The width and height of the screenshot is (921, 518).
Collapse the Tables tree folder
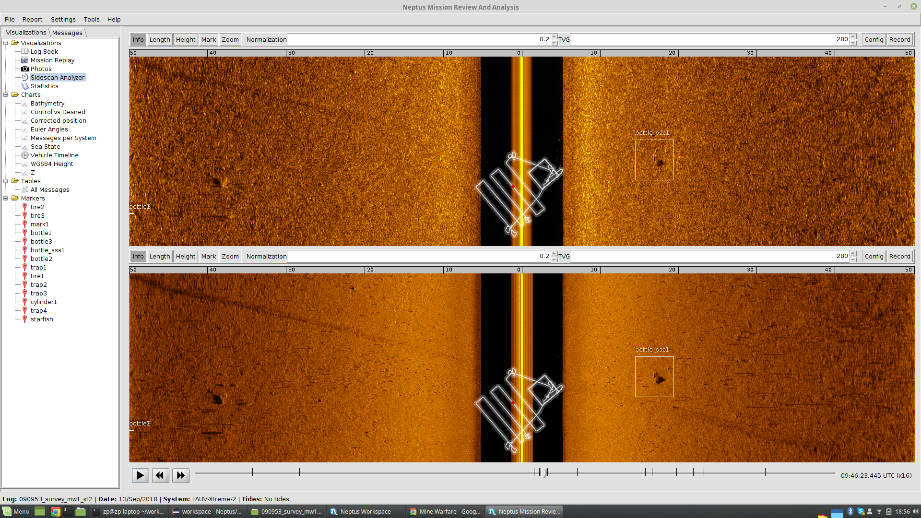6,181
